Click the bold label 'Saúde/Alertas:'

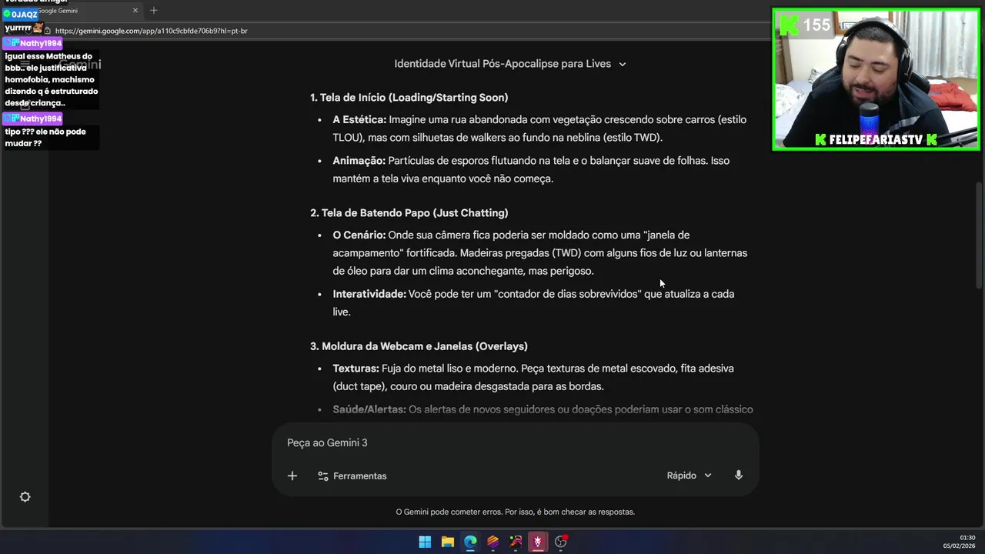click(x=369, y=410)
